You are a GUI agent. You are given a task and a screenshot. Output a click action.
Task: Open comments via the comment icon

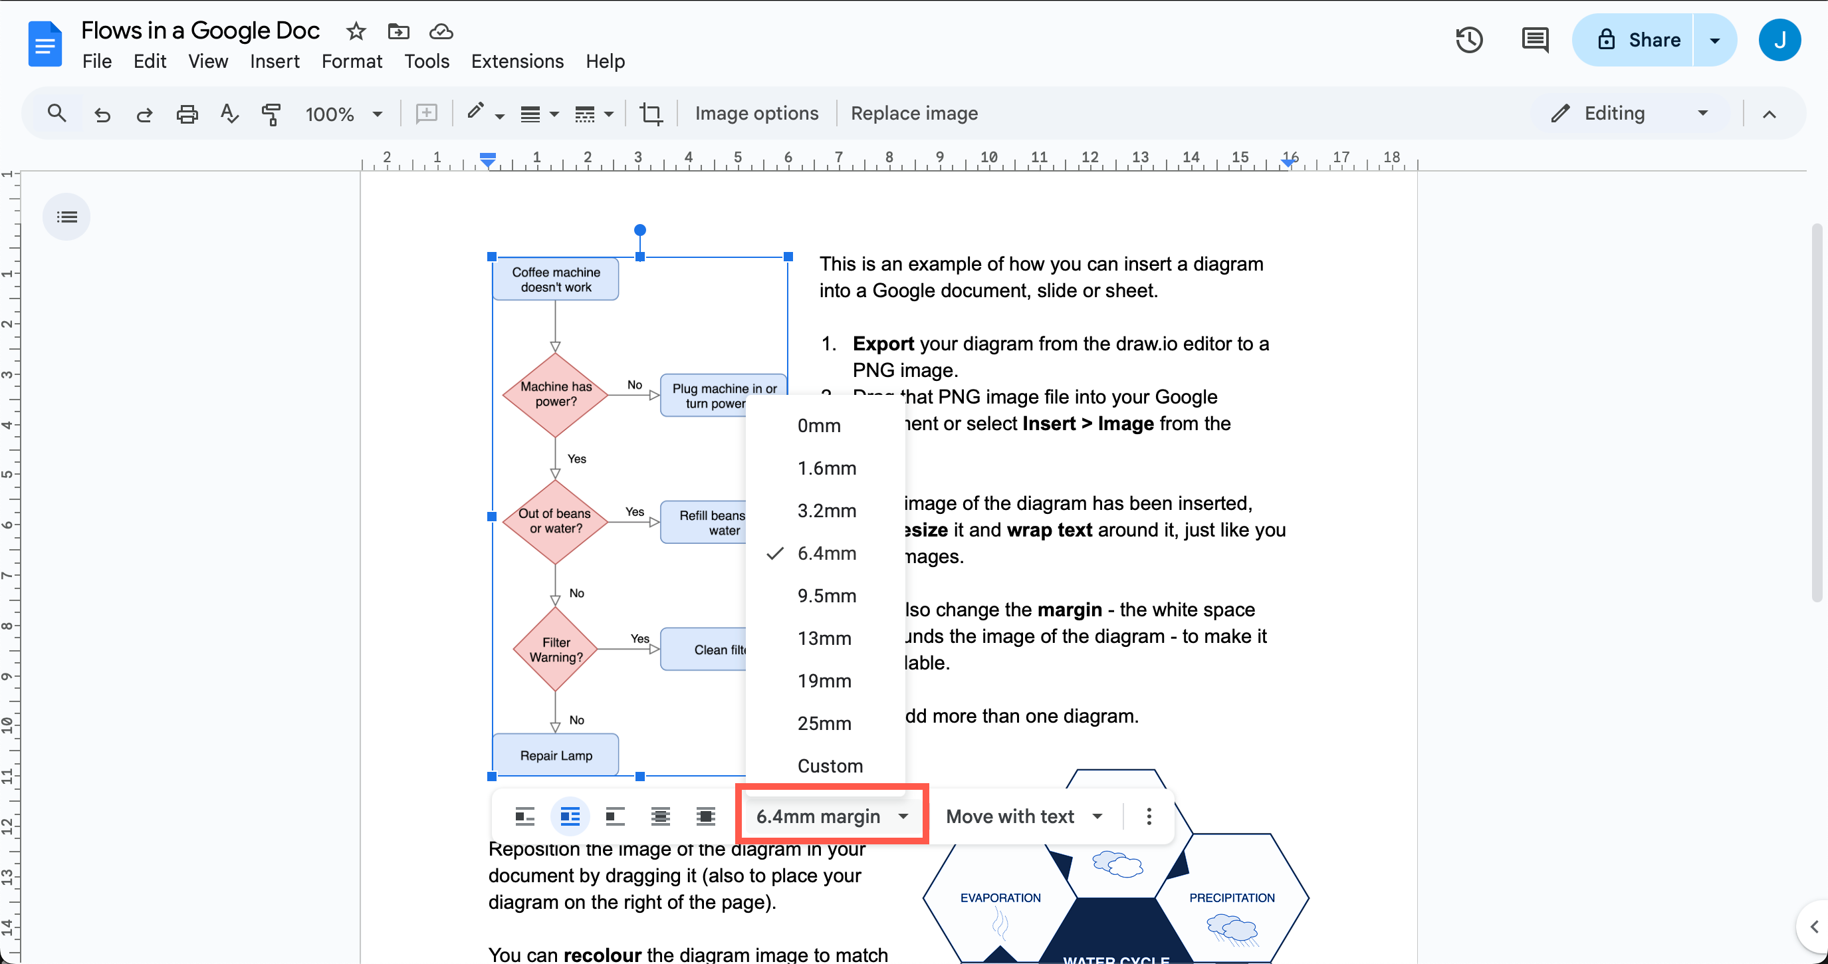coord(1535,40)
